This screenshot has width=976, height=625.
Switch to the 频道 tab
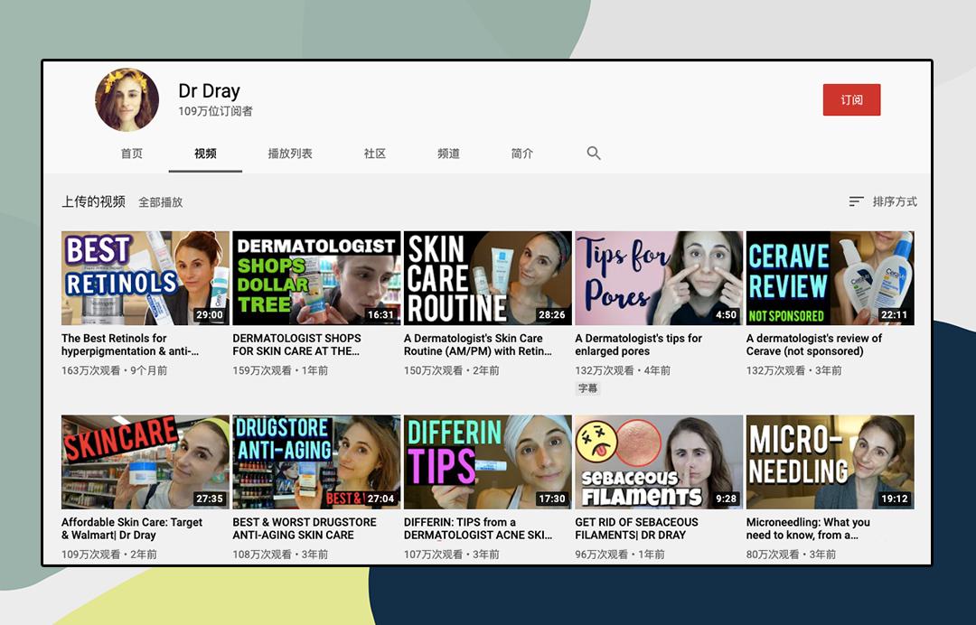[448, 154]
